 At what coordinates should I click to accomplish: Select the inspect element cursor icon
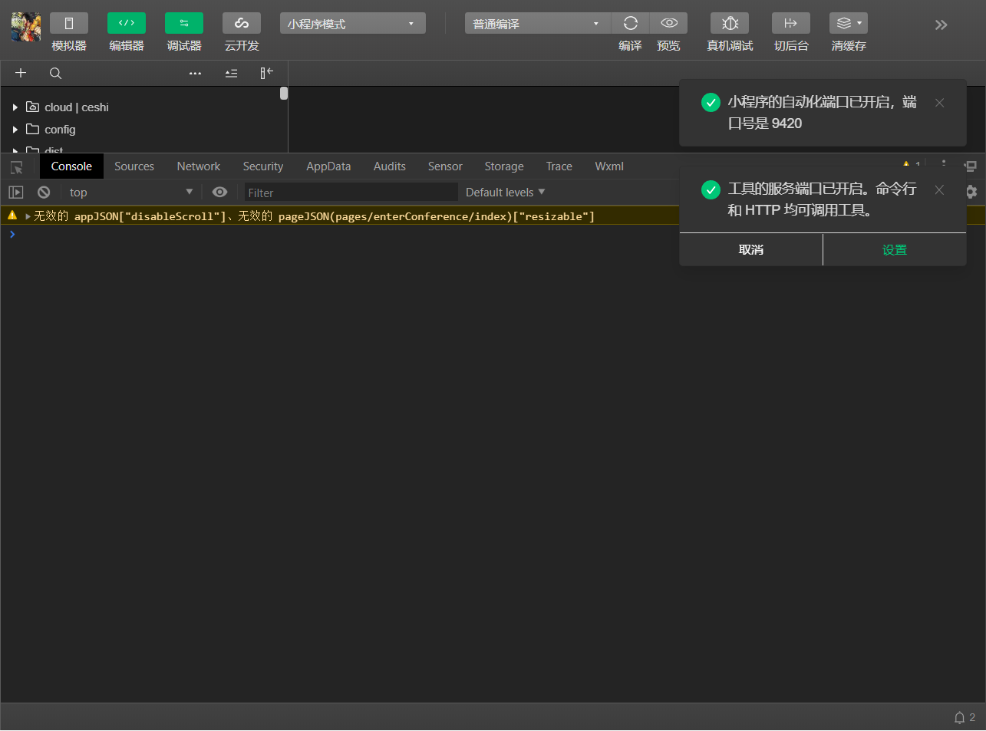pyautogui.click(x=17, y=166)
